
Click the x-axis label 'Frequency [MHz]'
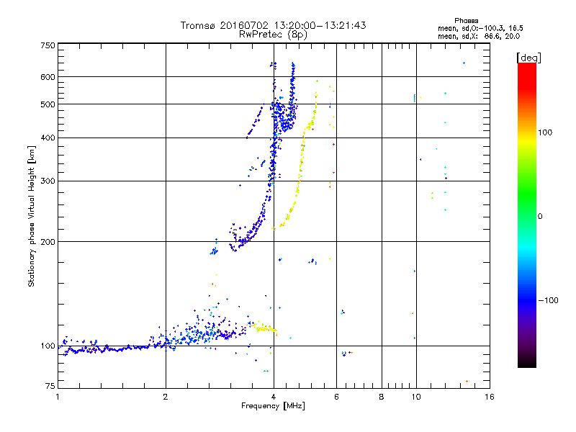273,406
